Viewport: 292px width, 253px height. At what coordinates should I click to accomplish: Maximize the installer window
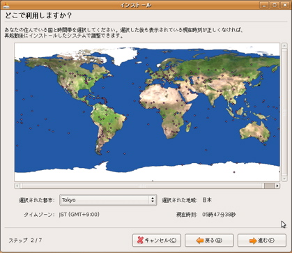pos(275,5)
